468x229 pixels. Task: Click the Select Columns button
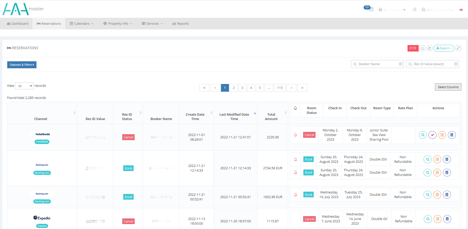pyautogui.click(x=448, y=87)
